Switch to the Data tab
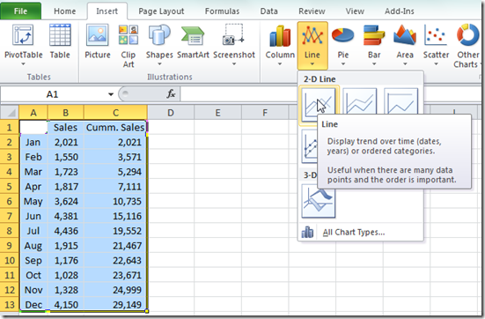485x319 pixels. pyautogui.click(x=268, y=11)
